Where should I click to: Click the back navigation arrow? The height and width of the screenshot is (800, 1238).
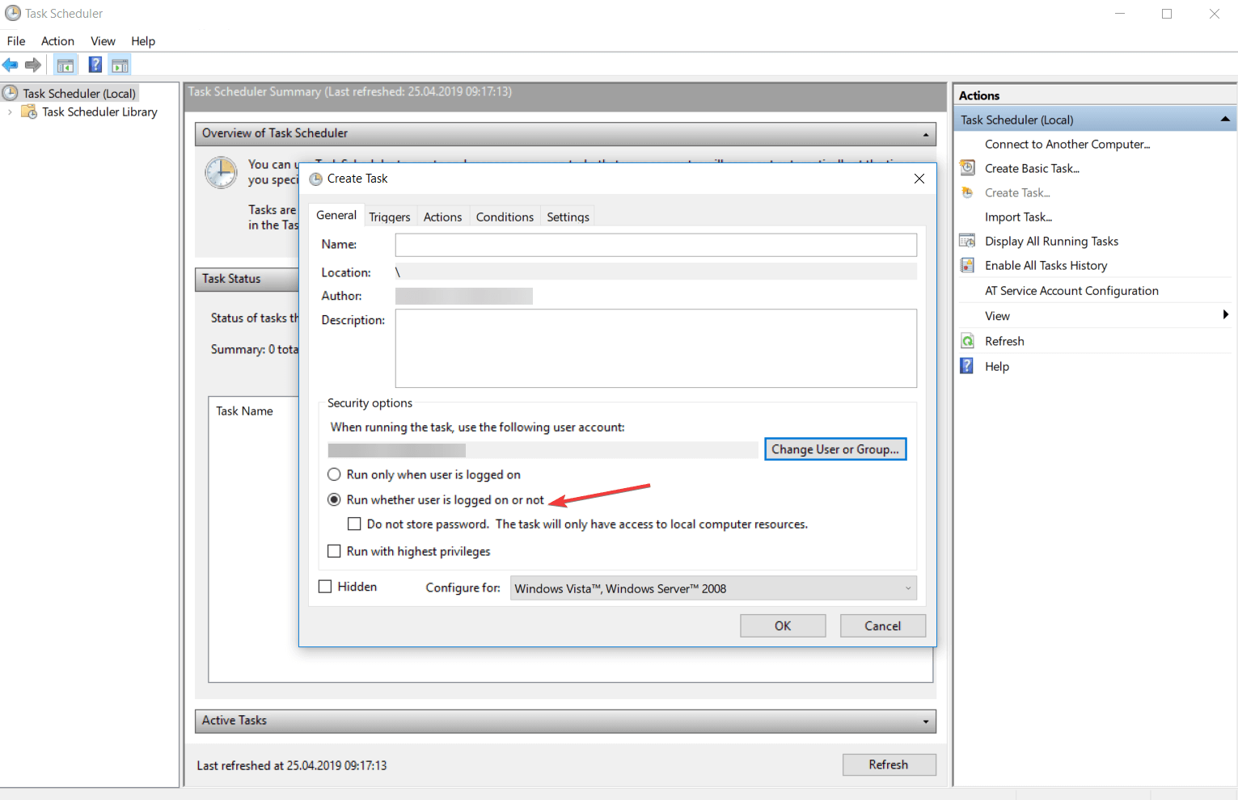11,65
